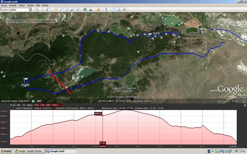This screenshot has height=154, width=247.
Task: View in Google Maps icon
Action: point(125,10)
